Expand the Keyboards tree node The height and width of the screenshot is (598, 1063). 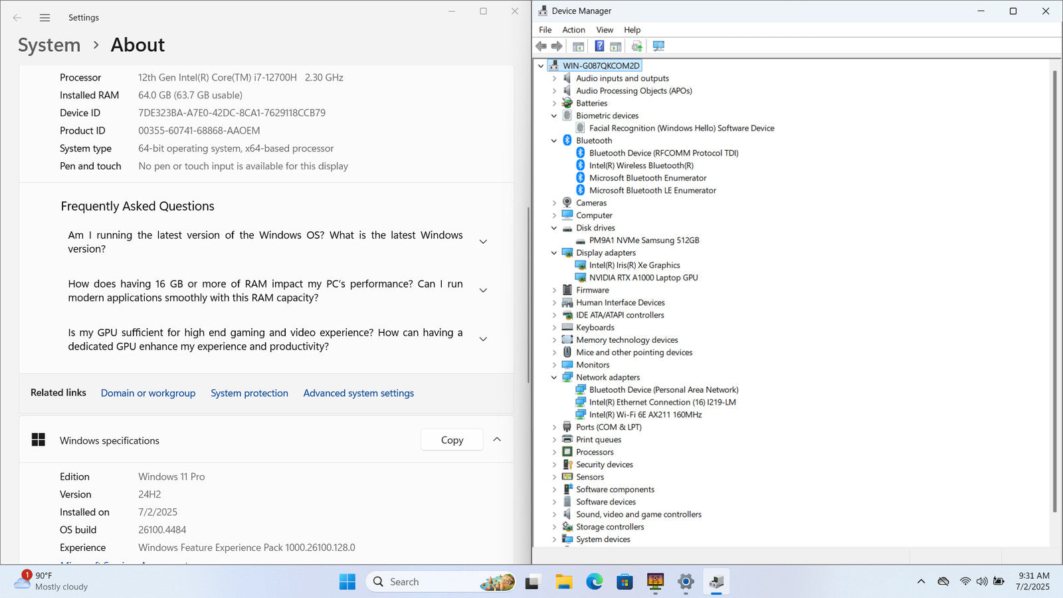click(554, 328)
